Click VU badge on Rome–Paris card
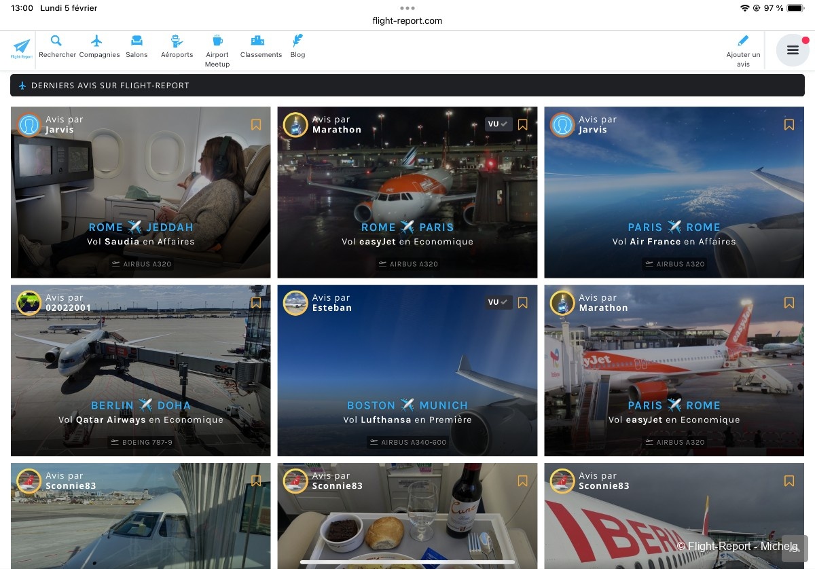This screenshot has height=569, width=815. coord(499,124)
